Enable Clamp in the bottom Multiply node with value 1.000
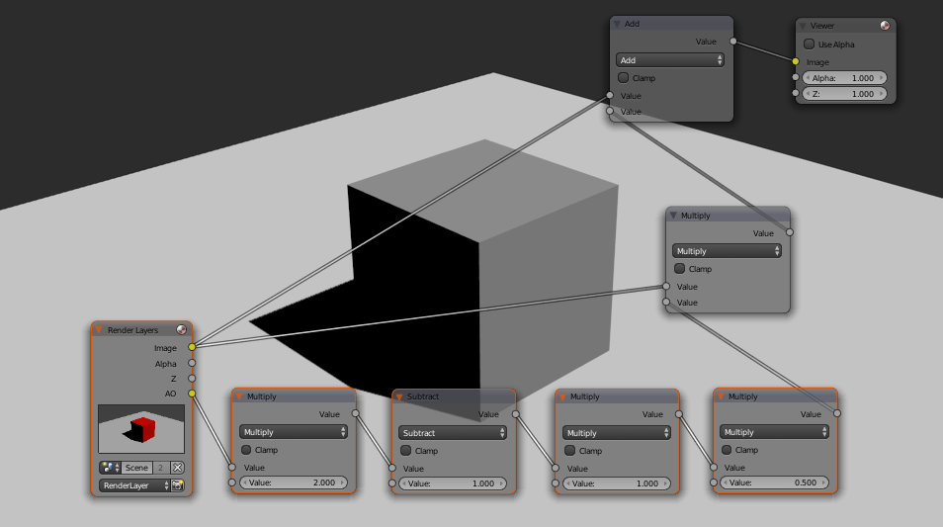Screen dimensions: 943x527 (x=570, y=450)
